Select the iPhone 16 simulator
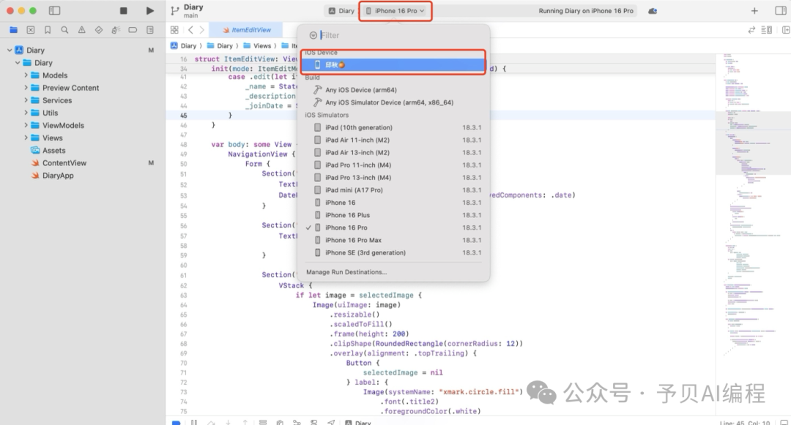 tap(393, 203)
